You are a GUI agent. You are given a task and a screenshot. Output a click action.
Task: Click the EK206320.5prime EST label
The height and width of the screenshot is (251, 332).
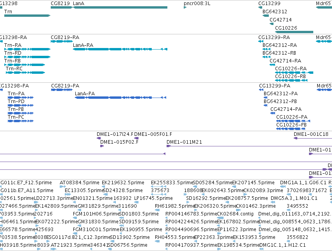pos(215,206)
